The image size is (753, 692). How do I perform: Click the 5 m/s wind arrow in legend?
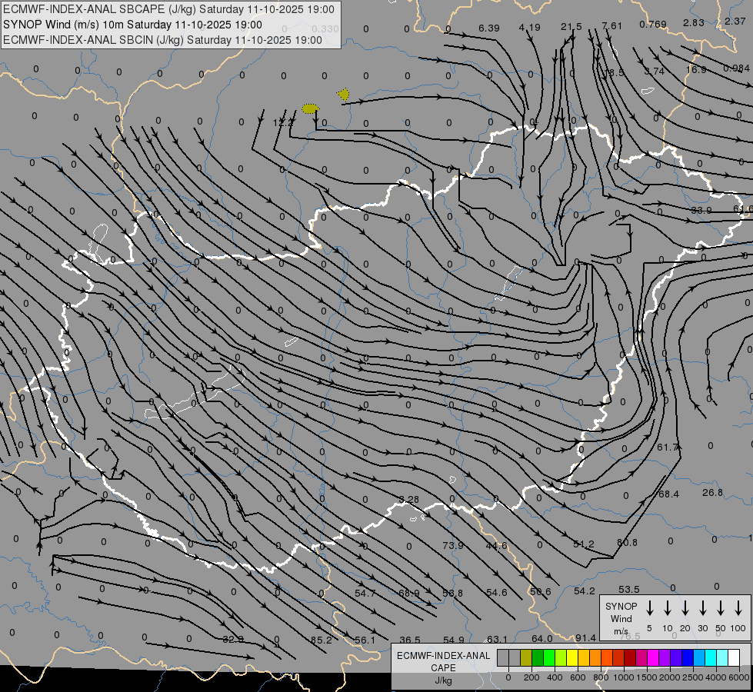pyautogui.click(x=650, y=607)
